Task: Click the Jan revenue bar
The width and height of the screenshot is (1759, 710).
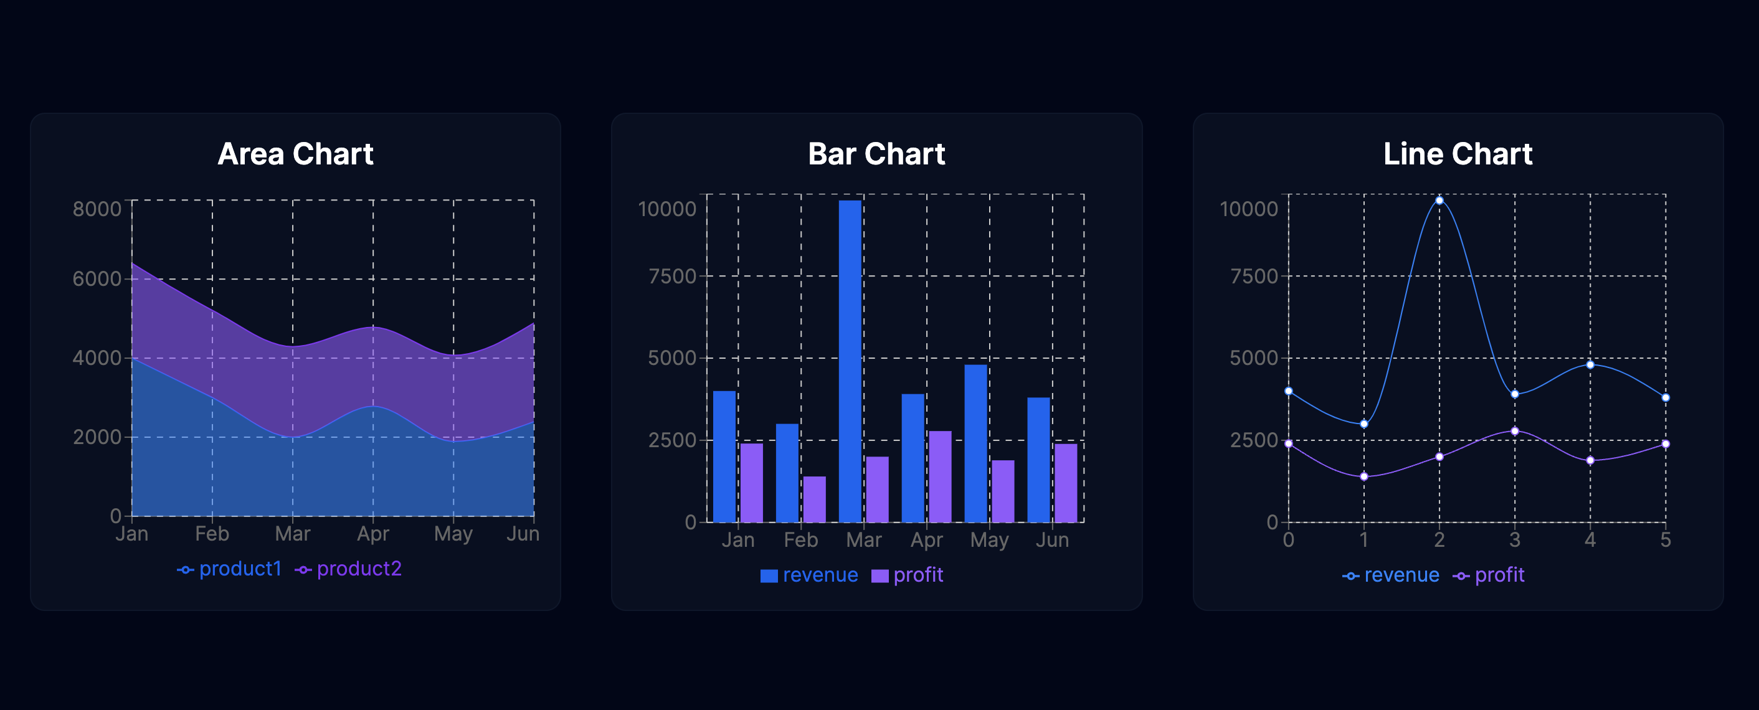Action: [x=724, y=456]
